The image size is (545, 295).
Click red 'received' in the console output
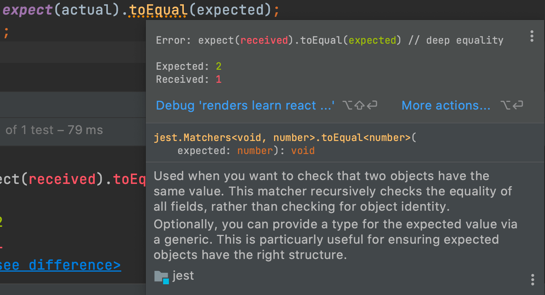pyautogui.click(x=62, y=179)
